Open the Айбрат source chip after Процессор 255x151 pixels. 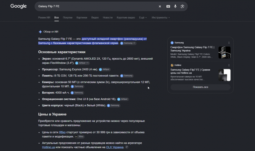pos(105,70)
